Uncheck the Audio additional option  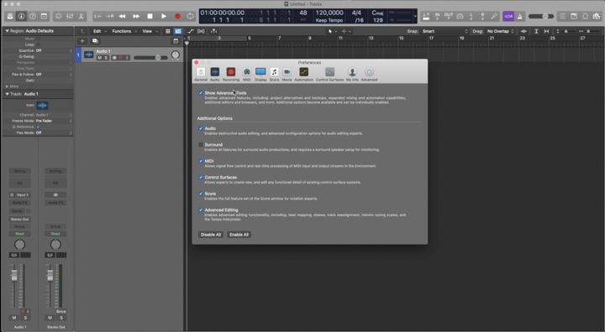(201, 128)
